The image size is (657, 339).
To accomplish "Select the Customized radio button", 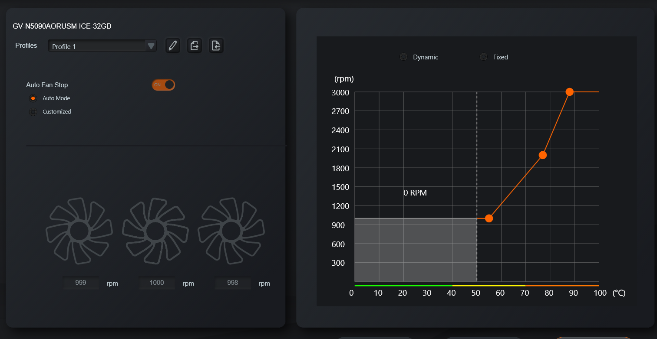I will (x=33, y=112).
